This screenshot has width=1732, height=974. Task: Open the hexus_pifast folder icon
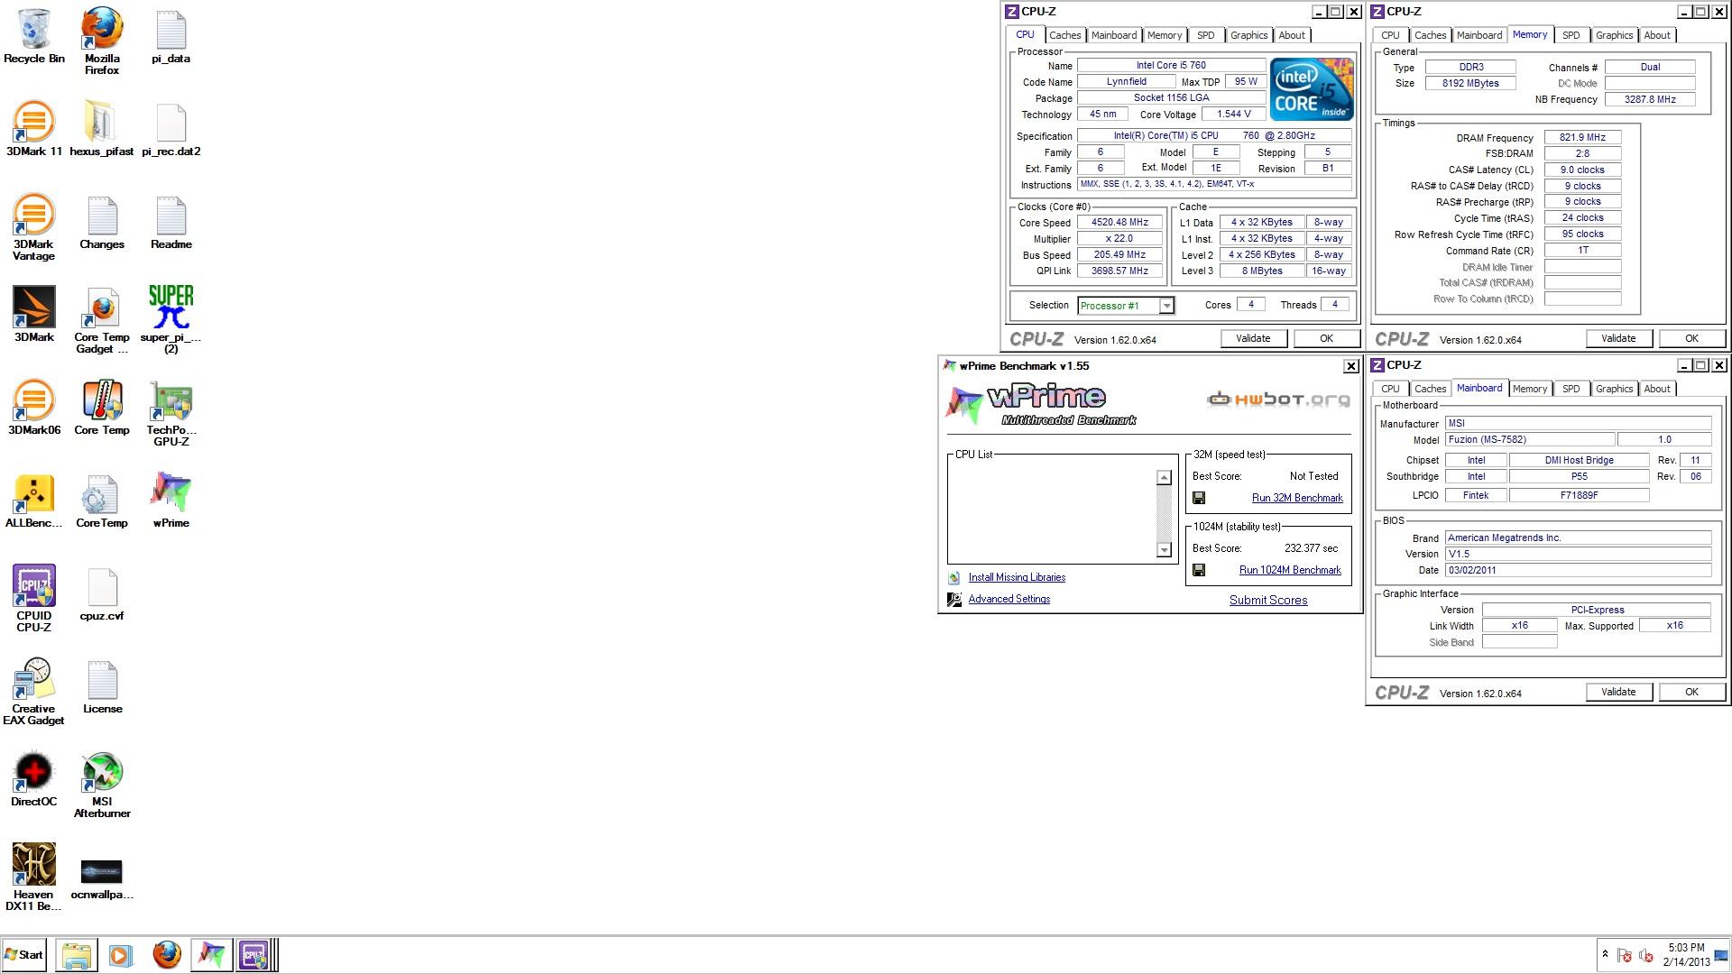[102, 129]
